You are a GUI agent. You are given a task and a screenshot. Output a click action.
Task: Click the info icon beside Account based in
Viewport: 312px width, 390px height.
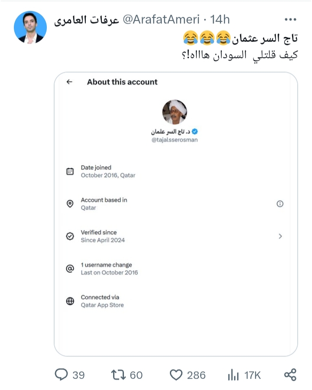click(x=280, y=204)
